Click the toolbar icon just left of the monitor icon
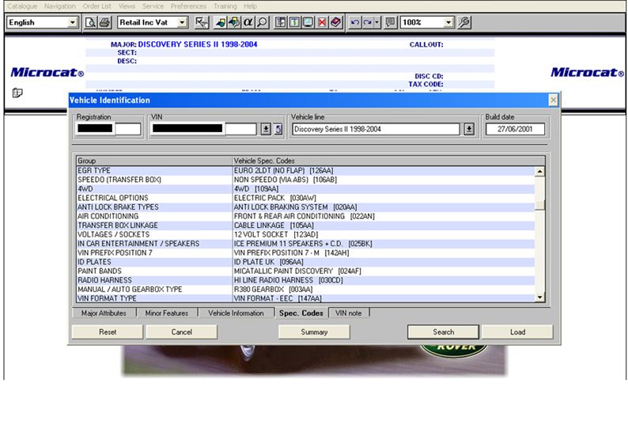Screen dimensions: 628x425 pyautogui.click(x=294, y=22)
